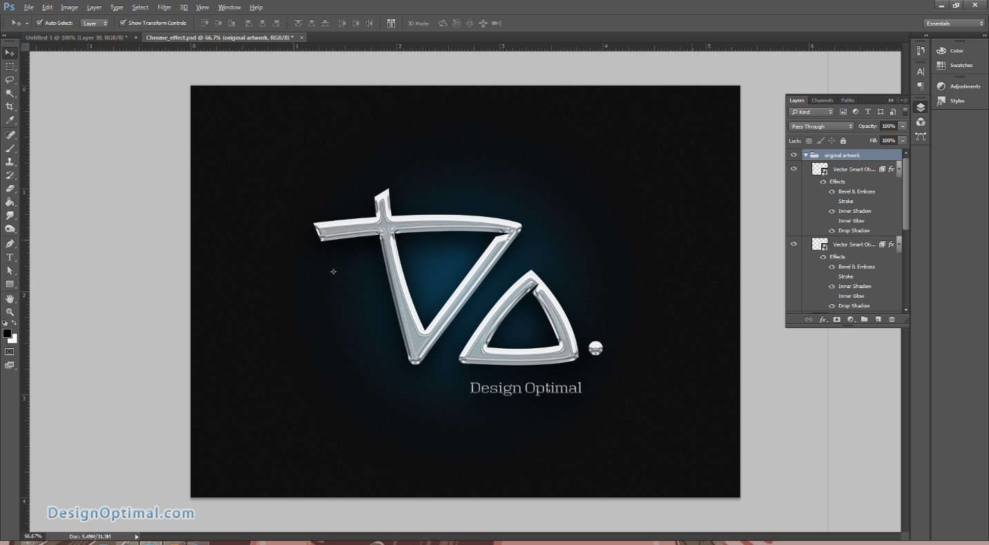Select the Lasso tool
The image size is (989, 545).
10,79
